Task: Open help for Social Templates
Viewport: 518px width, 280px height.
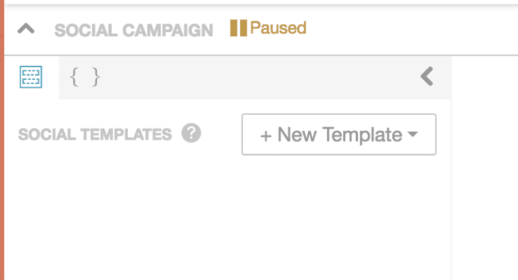Action: pyautogui.click(x=191, y=134)
